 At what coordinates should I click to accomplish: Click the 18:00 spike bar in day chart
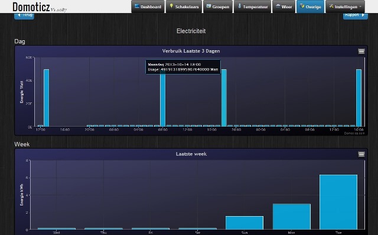[x=224, y=98]
